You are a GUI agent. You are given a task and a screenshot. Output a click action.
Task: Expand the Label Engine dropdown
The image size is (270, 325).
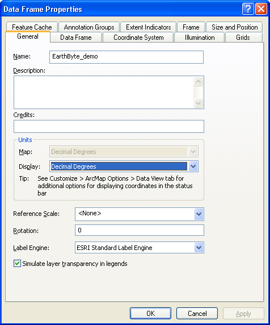(x=199, y=248)
